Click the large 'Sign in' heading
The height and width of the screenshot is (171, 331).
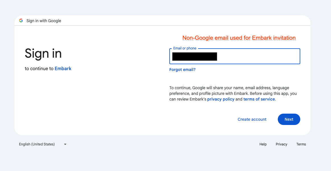tap(43, 53)
